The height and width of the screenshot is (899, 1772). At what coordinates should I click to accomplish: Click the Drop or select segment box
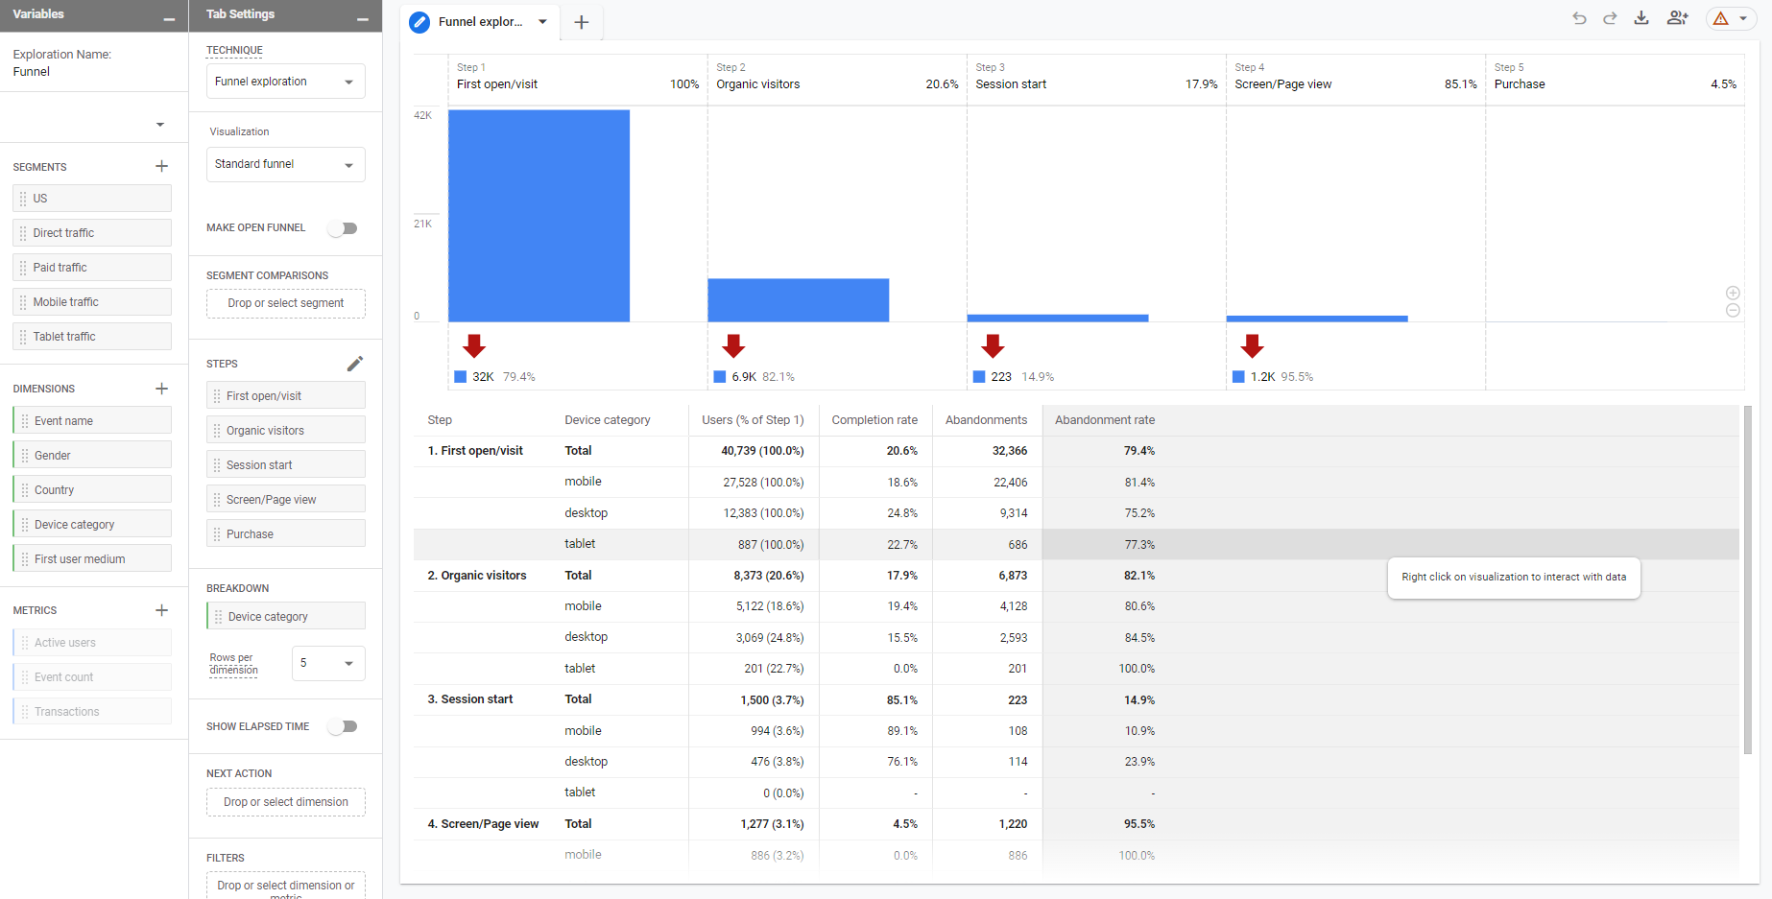point(286,303)
